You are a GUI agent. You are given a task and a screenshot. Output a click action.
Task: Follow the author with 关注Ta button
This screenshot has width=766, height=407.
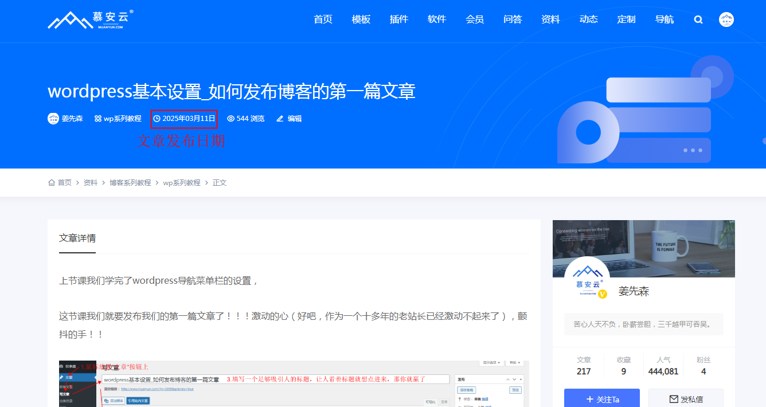[602, 400]
